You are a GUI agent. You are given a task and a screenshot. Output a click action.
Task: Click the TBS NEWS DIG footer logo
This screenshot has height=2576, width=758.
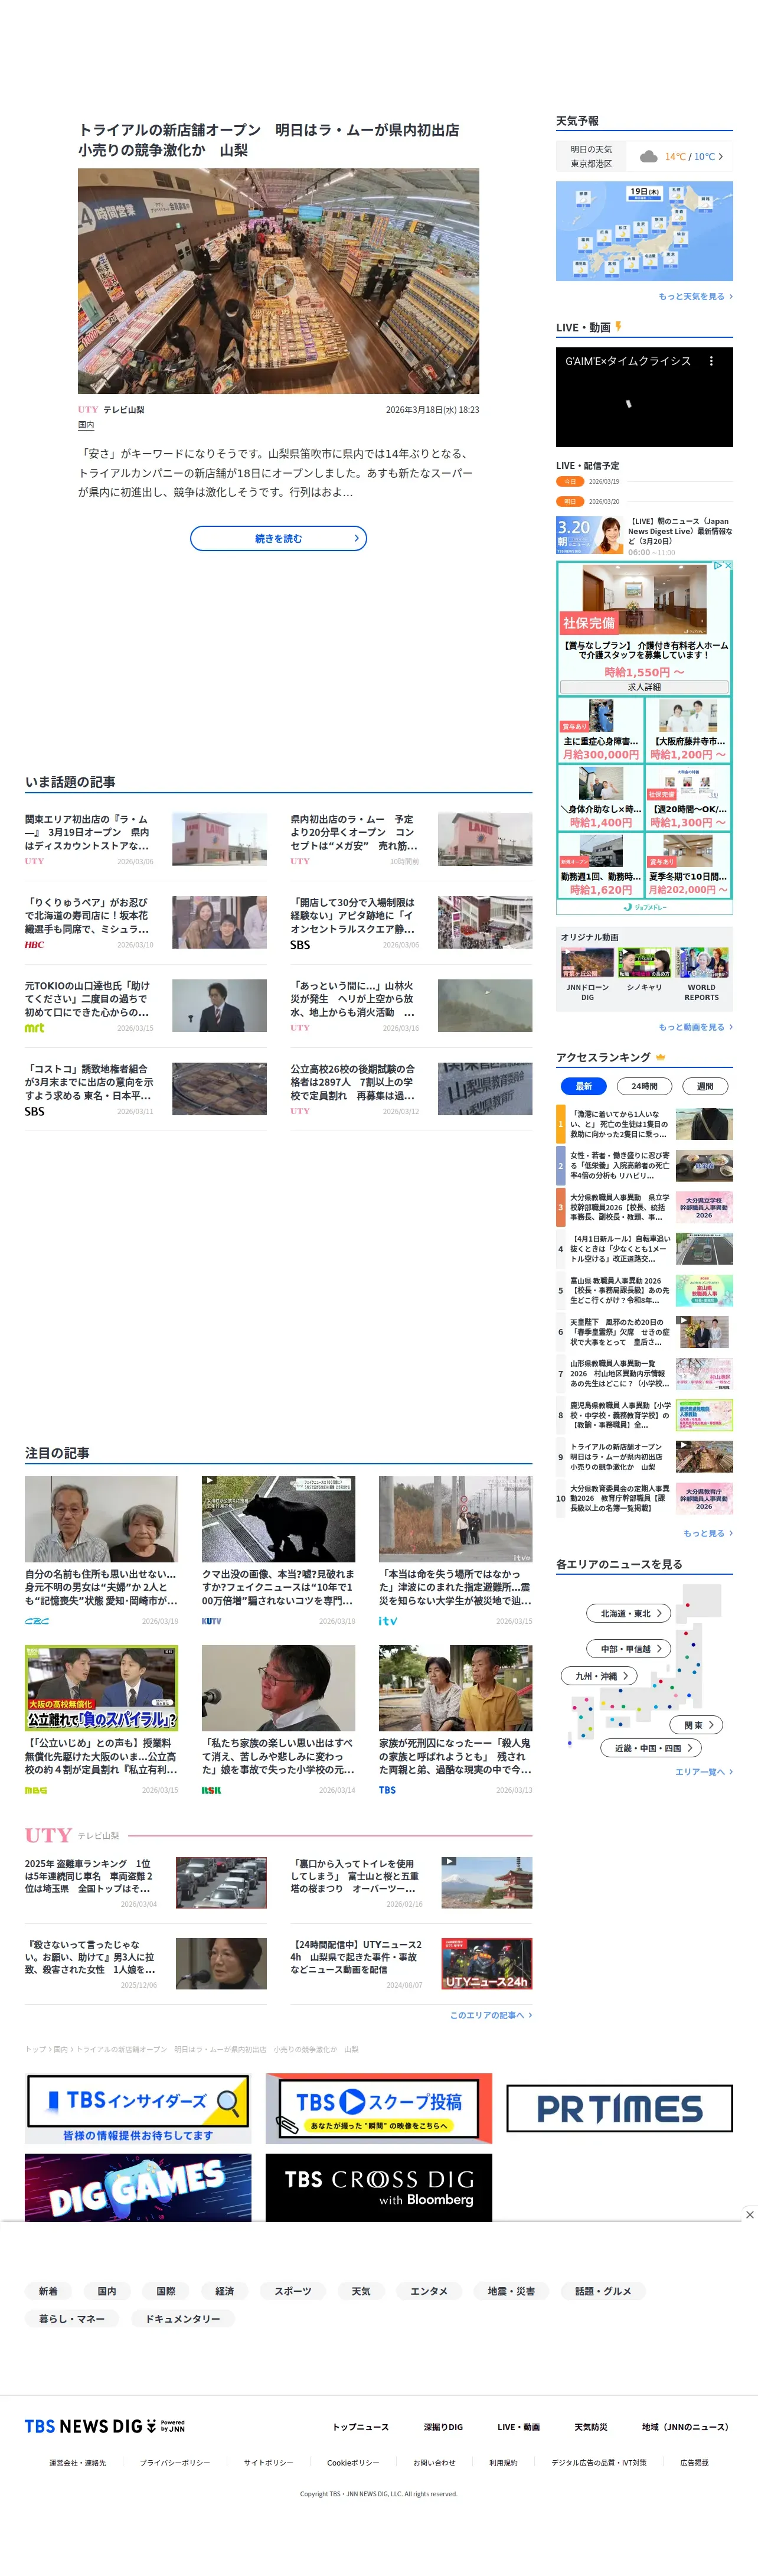(x=105, y=2426)
